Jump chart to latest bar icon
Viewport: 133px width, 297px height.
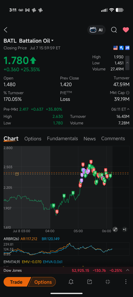[125, 229]
